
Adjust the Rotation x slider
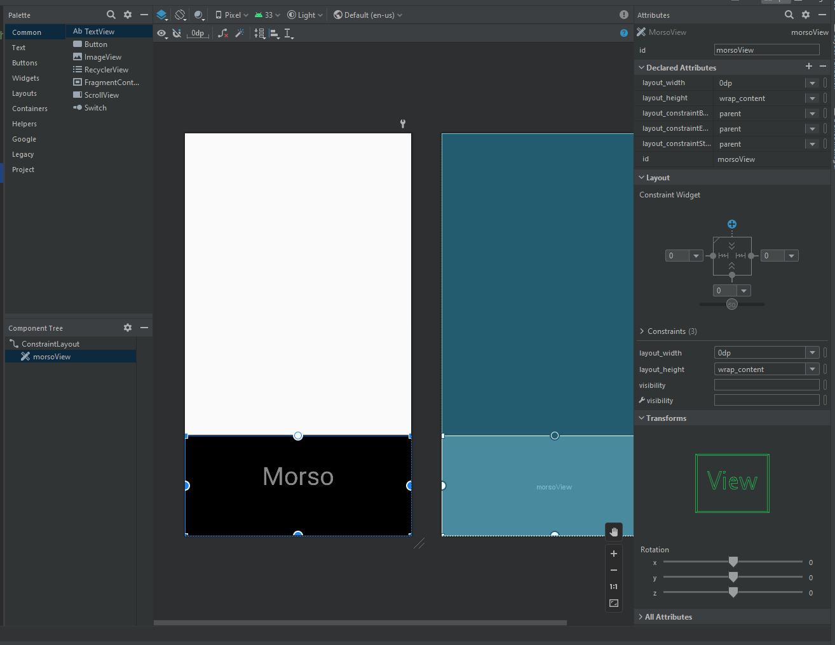pyautogui.click(x=733, y=562)
